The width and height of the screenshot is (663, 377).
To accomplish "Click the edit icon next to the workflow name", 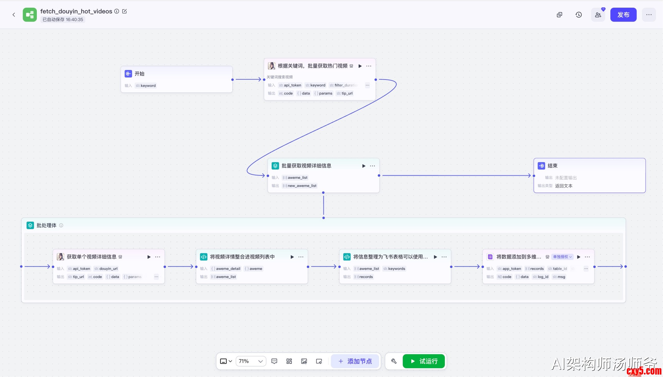I will pyautogui.click(x=124, y=11).
